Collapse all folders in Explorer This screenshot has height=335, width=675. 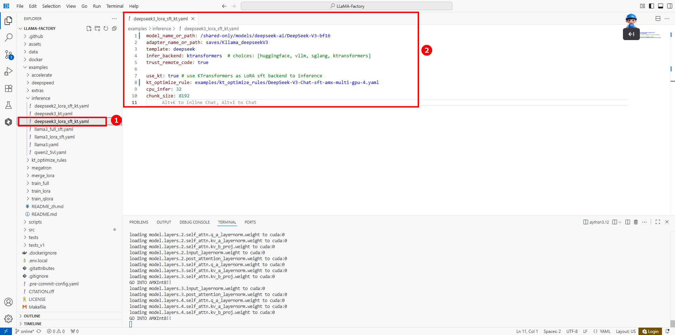tap(114, 28)
